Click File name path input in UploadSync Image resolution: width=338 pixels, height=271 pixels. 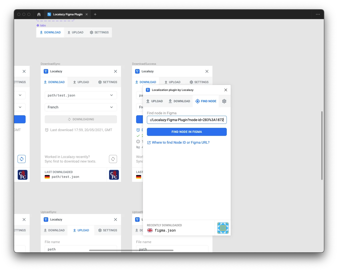[81, 249]
